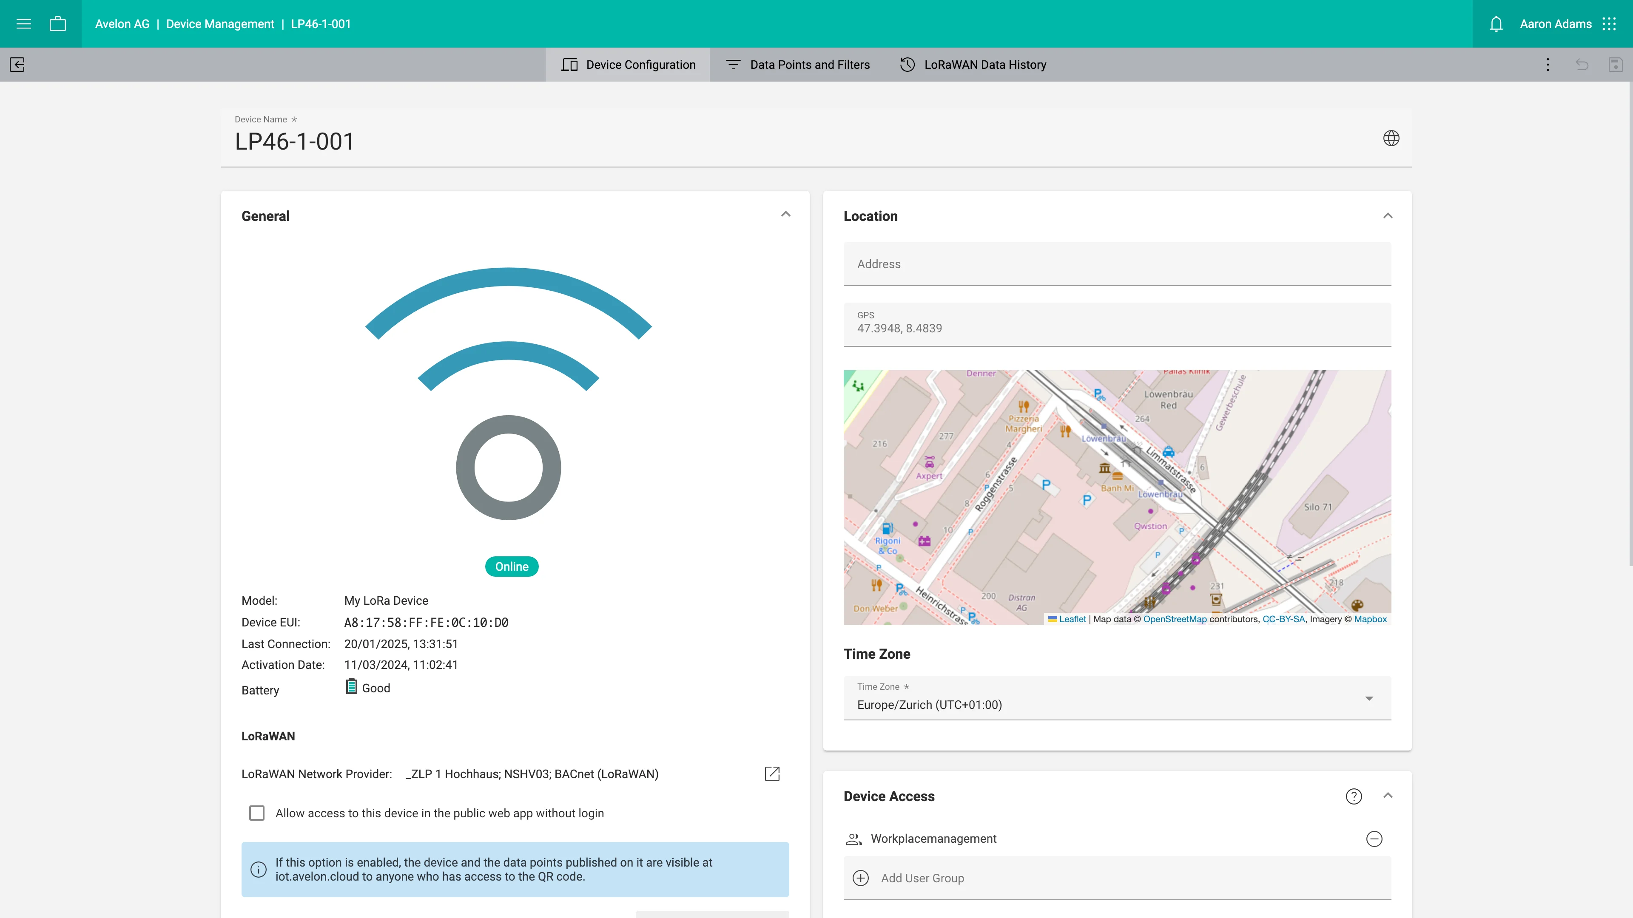This screenshot has height=918, width=1633.
Task: Open the OpenStreetMap attribution link
Action: coord(1175,619)
